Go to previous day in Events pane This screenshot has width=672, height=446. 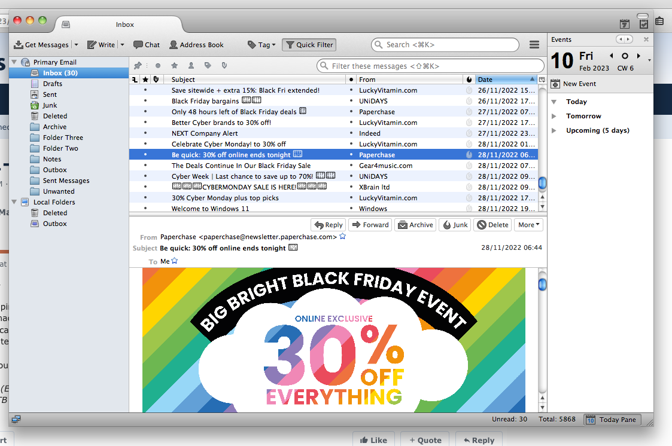[612, 56]
